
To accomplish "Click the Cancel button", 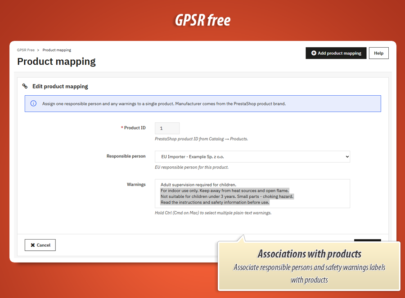I will pos(40,245).
